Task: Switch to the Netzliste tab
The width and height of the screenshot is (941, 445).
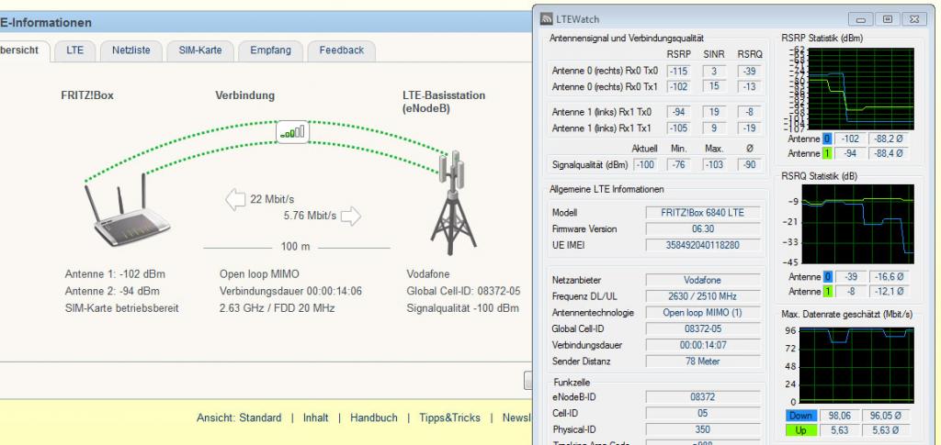Action: pos(130,50)
